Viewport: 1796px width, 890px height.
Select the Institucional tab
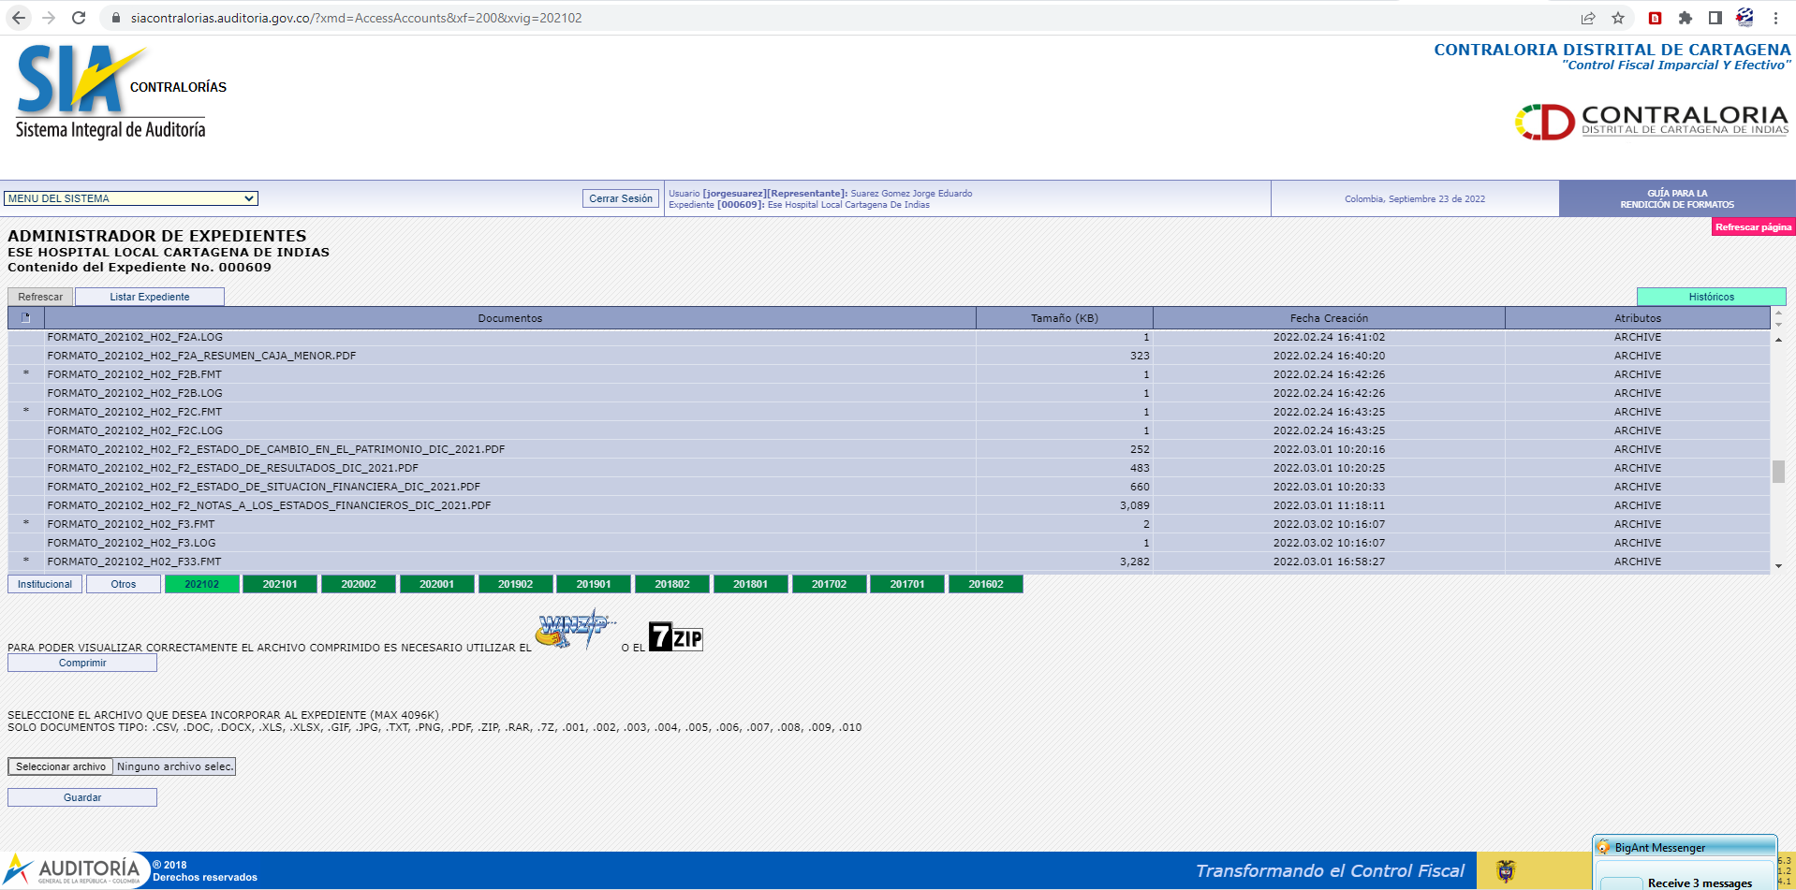coord(45,584)
